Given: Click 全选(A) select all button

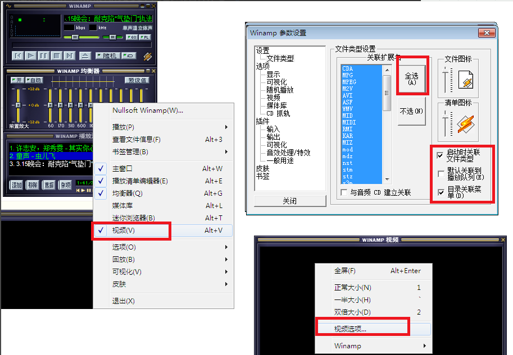Looking at the screenshot, I should click(x=411, y=79).
